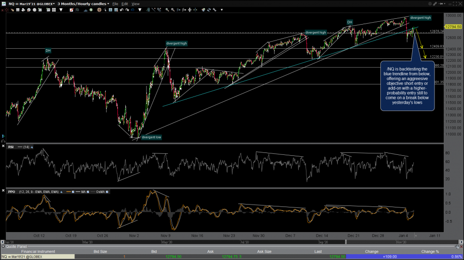Viewport: 464px width, 260px height.
Task: Click the yellow 12794.50 current price label
Action: [453, 27]
